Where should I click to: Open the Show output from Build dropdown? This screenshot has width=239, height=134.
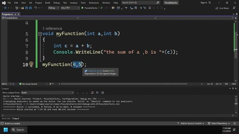pyautogui.click(x=47, y=93)
